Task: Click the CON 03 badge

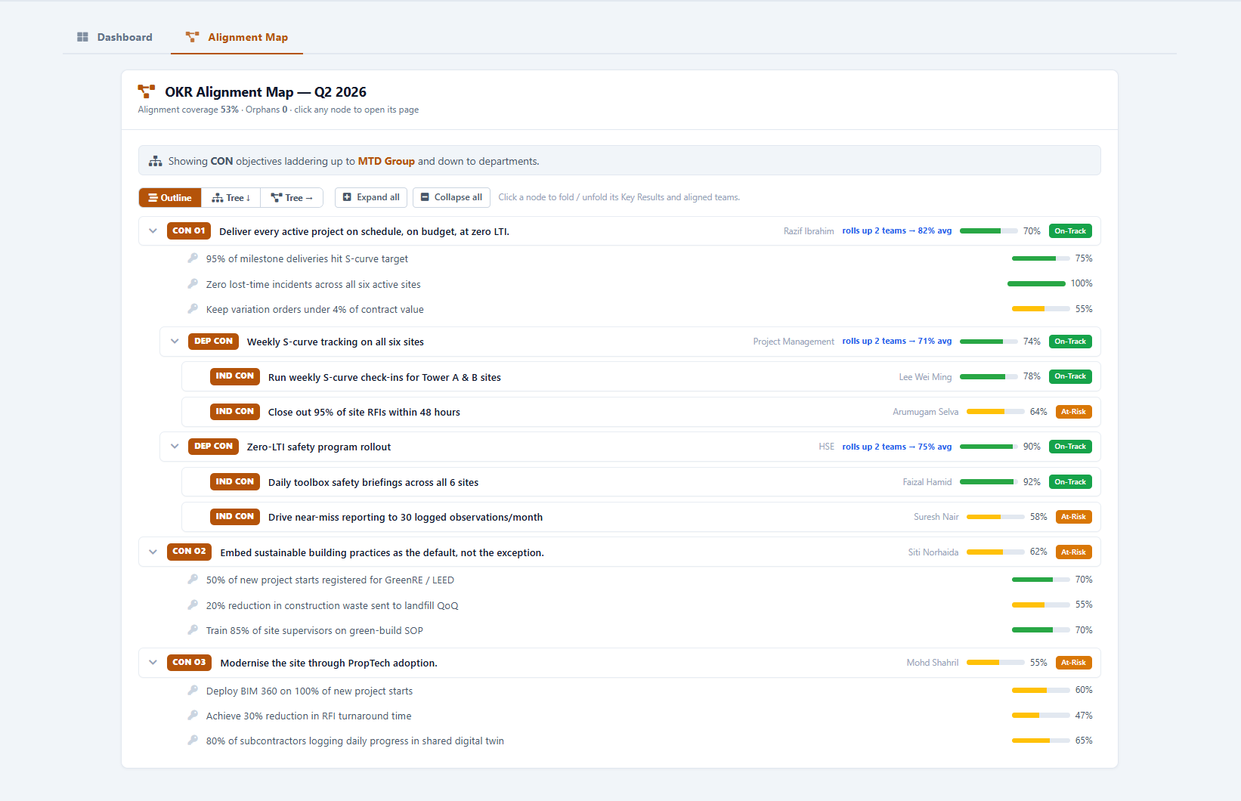Action: pos(189,663)
